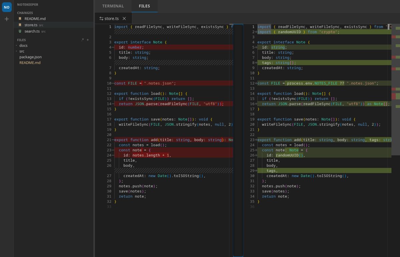The image size is (400, 257).
Task: Switch to the TERMINAL tab
Action: pyautogui.click(x=113, y=6)
